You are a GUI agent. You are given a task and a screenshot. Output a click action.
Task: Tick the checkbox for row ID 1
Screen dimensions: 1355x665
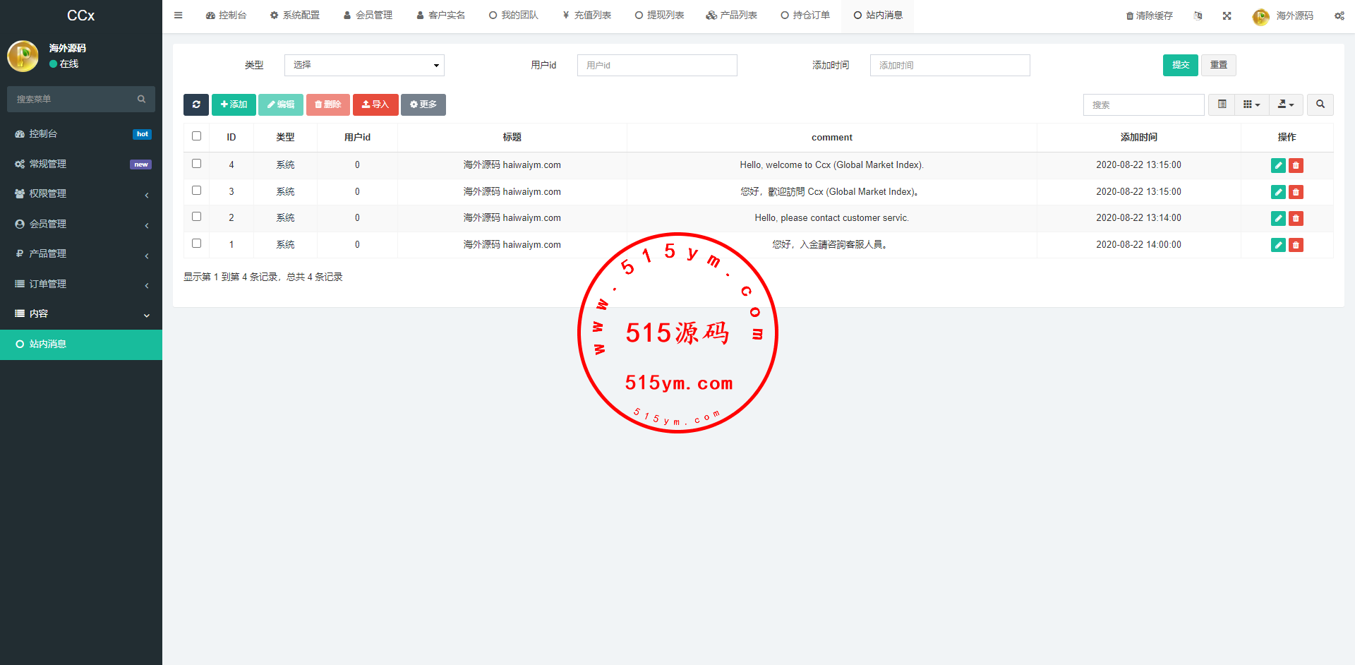point(197,244)
